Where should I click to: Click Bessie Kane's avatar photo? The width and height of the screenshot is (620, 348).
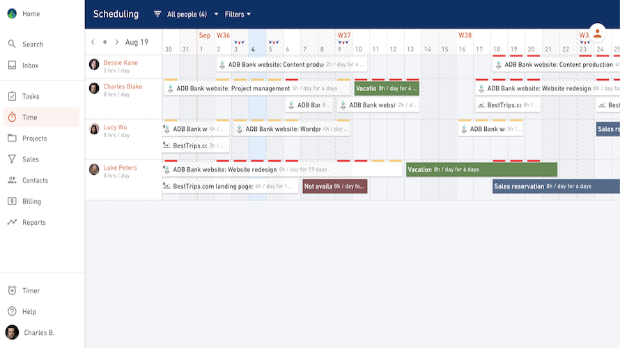pyautogui.click(x=94, y=65)
